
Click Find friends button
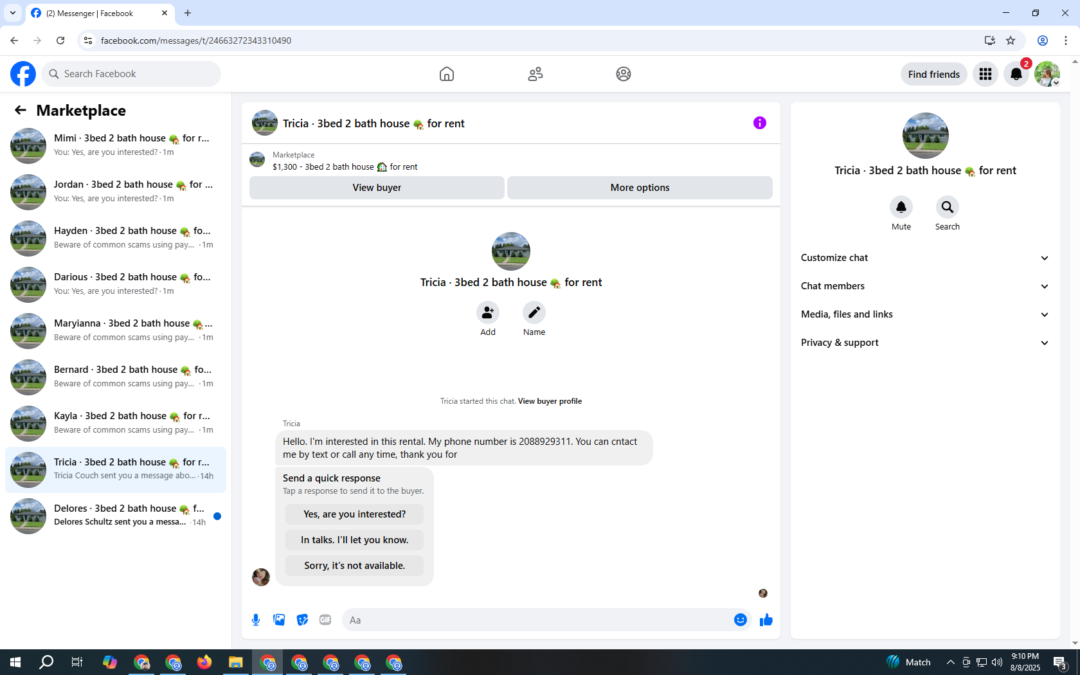[x=933, y=74]
